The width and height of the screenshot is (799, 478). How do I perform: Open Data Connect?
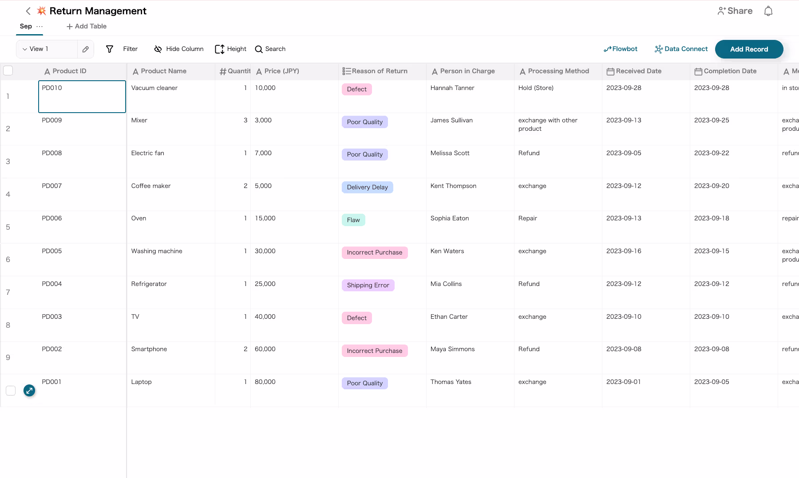coord(680,49)
